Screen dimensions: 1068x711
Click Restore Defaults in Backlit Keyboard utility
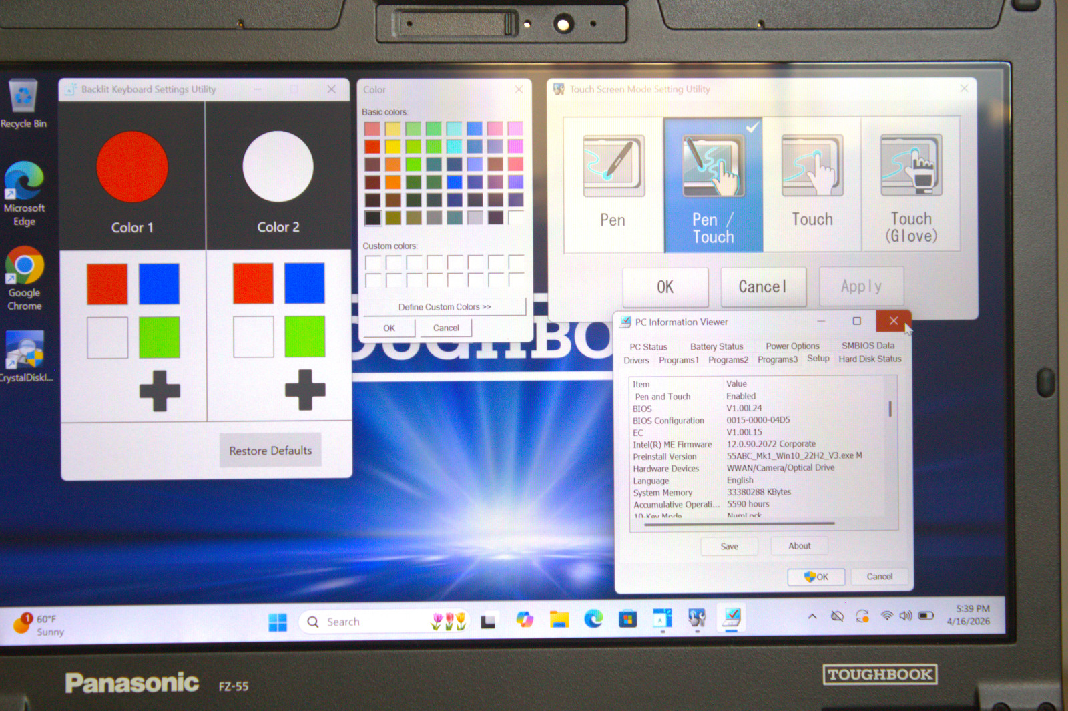(x=270, y=451)
